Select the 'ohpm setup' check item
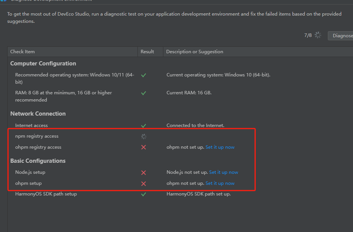 click(28, 183)
